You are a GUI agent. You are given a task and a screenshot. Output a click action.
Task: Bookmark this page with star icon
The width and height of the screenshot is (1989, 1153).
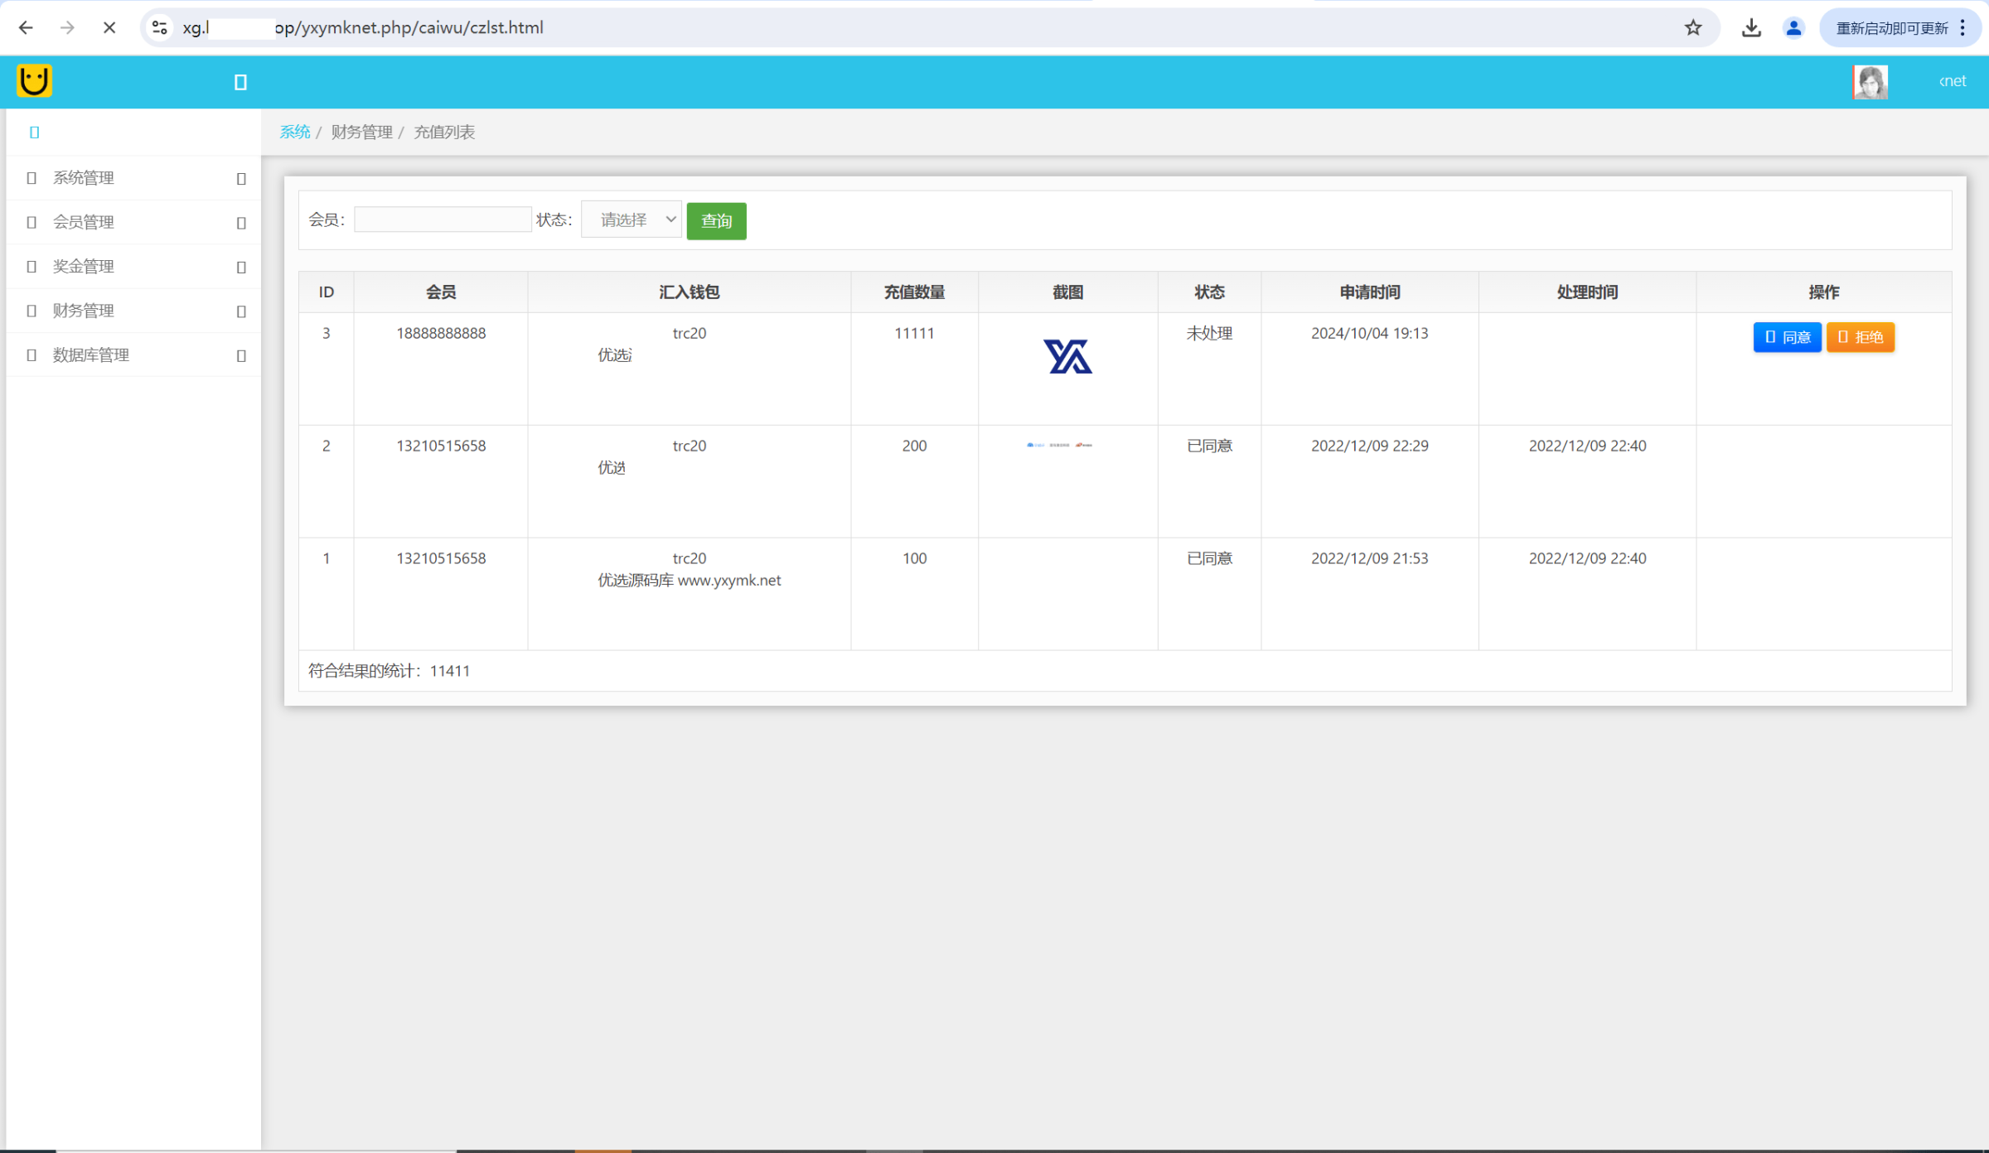(1693, 28)
